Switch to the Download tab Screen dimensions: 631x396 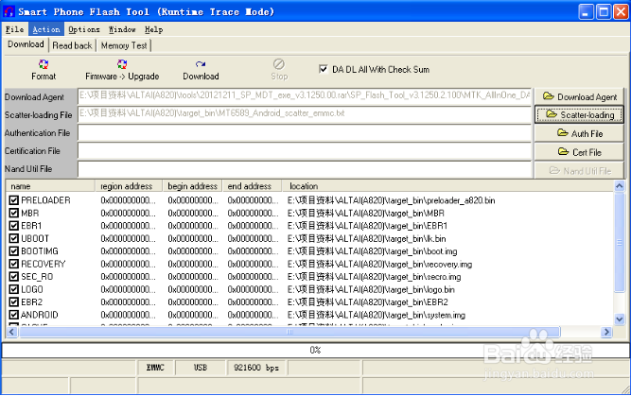26,44
